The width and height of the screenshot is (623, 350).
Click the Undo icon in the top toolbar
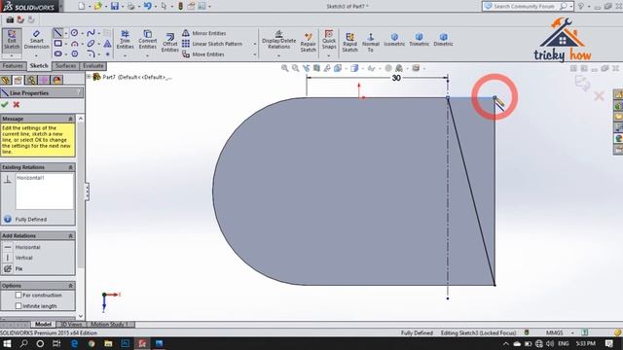[147, 6]
